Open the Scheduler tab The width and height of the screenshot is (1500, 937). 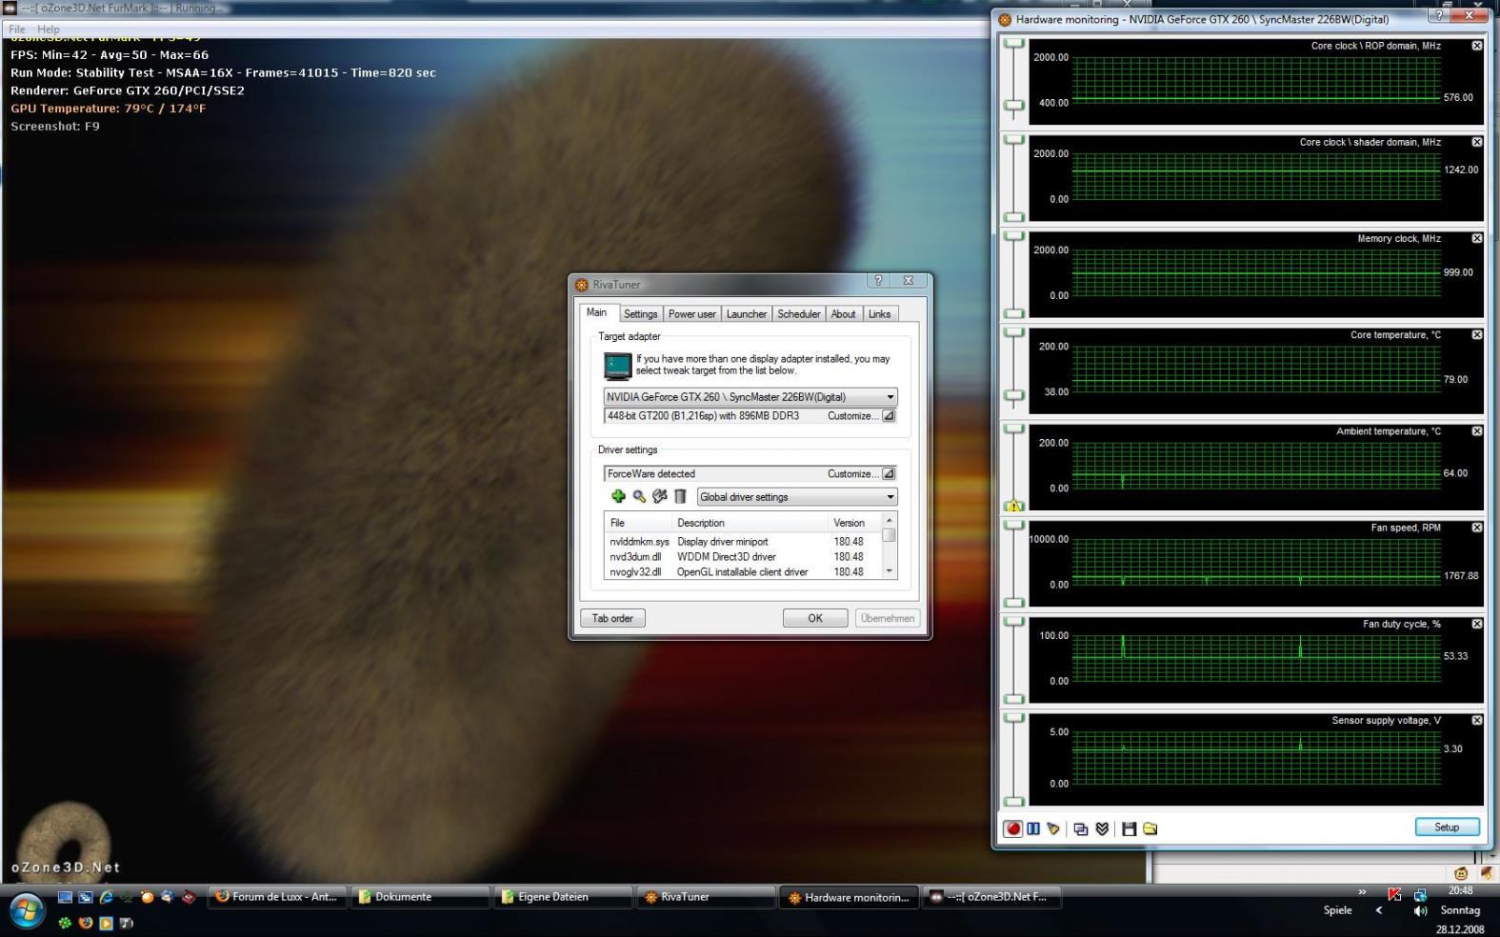click(x=798, y=314)
